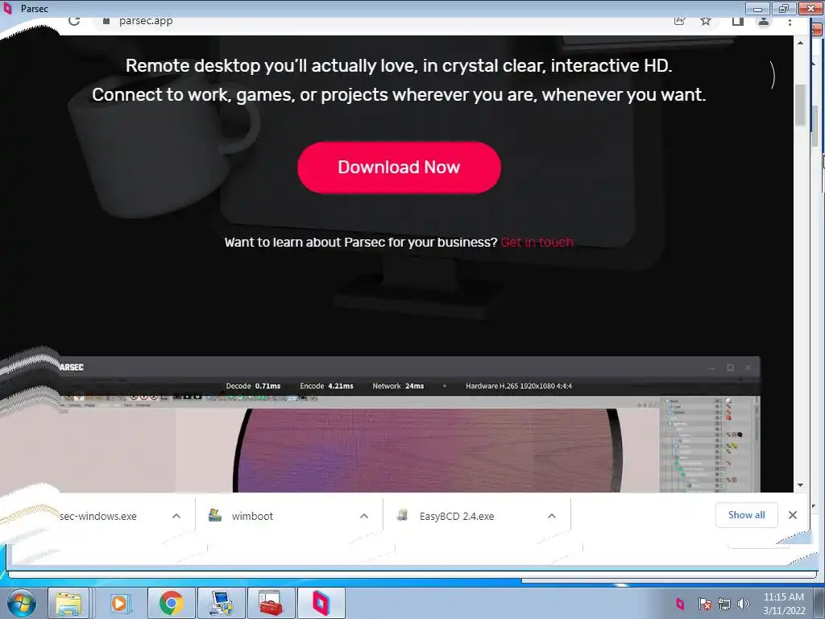
Task: Click the page scrollbar up arrow
Action: click(x=800, y=43)
